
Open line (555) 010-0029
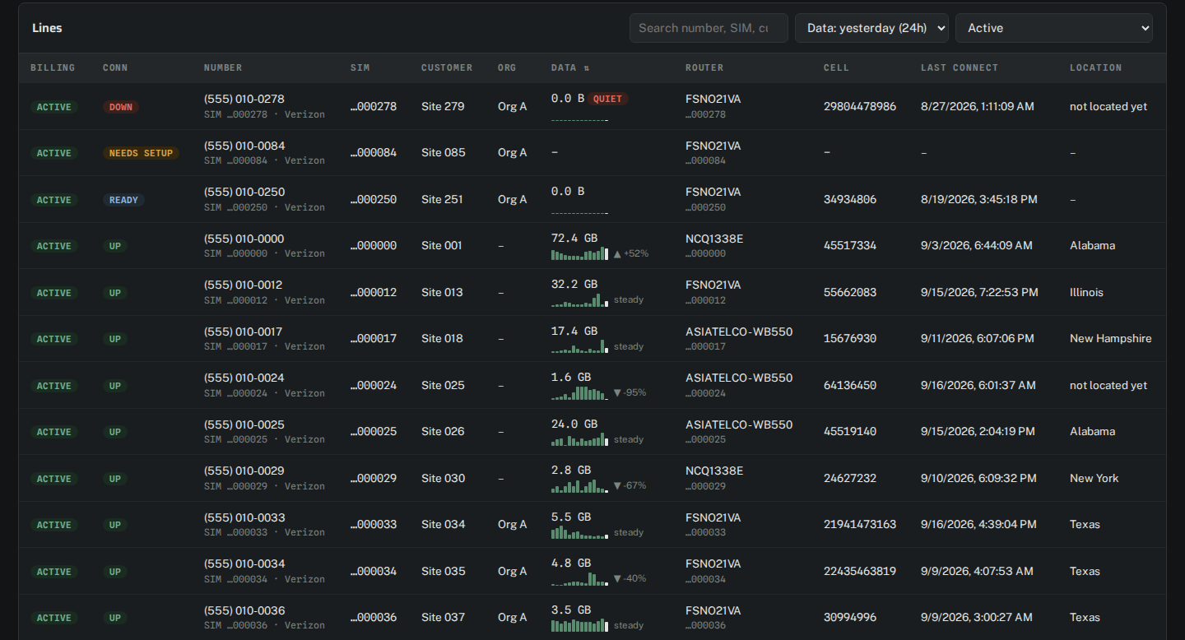(244, 471)
